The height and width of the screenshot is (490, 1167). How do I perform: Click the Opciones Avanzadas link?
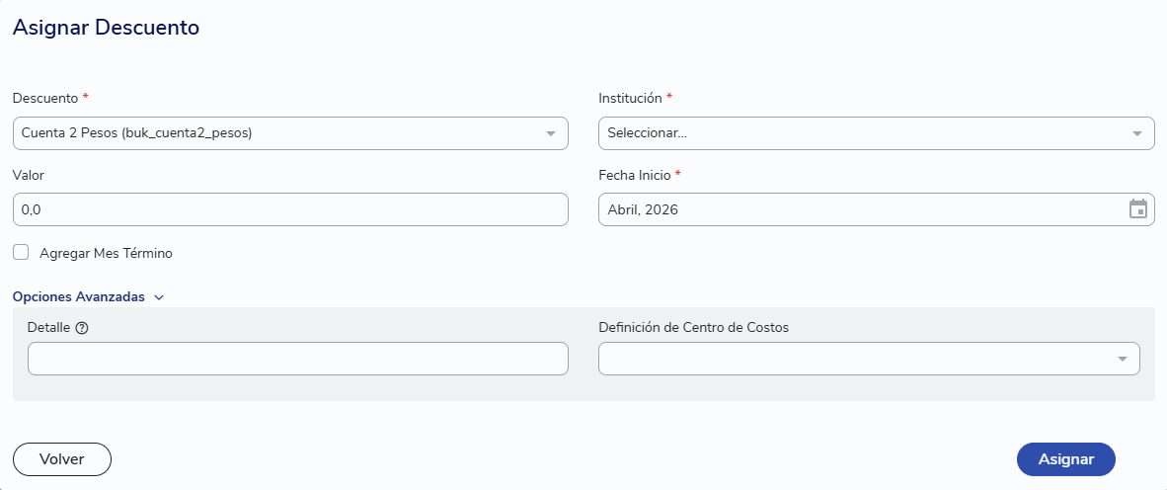79,296
